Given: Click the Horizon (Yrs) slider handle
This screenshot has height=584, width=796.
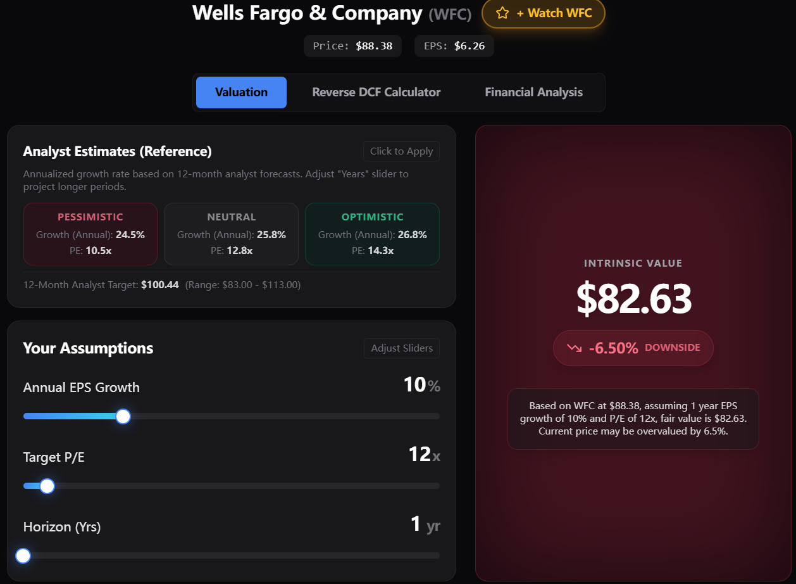Looking at the screenshot, I should tap(23, 555).
